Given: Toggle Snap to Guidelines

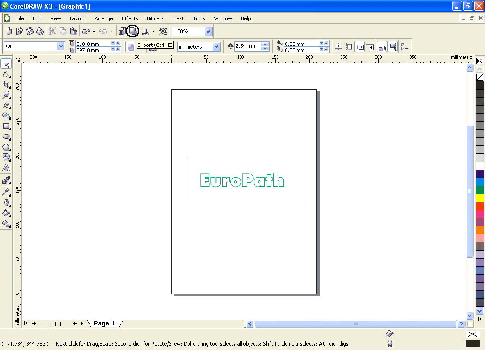Looking at the screenshot, I should click(x=349, y=47).
